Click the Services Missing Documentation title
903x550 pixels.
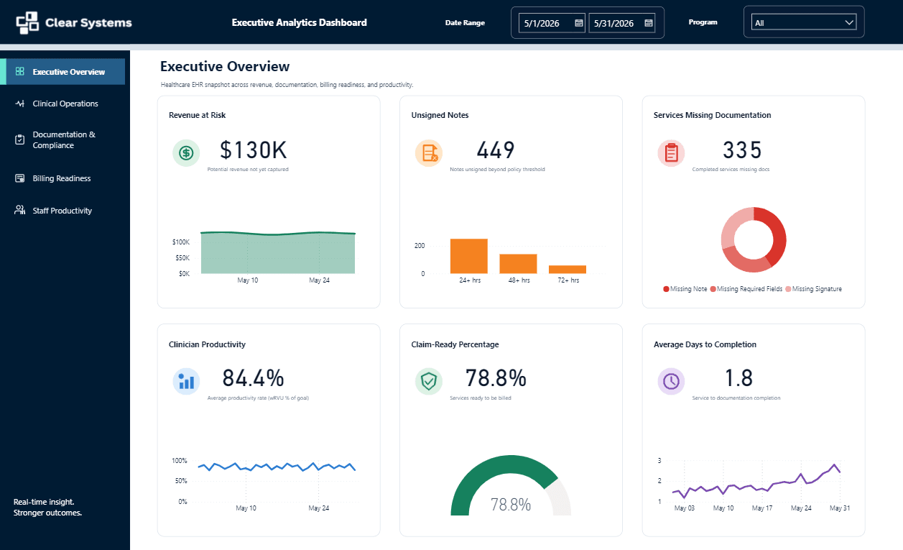click(x=713, y=115)
